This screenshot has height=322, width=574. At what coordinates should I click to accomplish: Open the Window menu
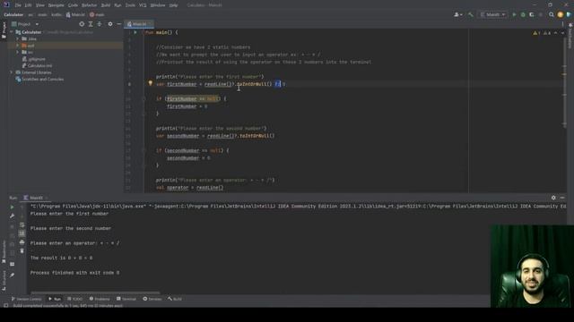pos(158,5)
